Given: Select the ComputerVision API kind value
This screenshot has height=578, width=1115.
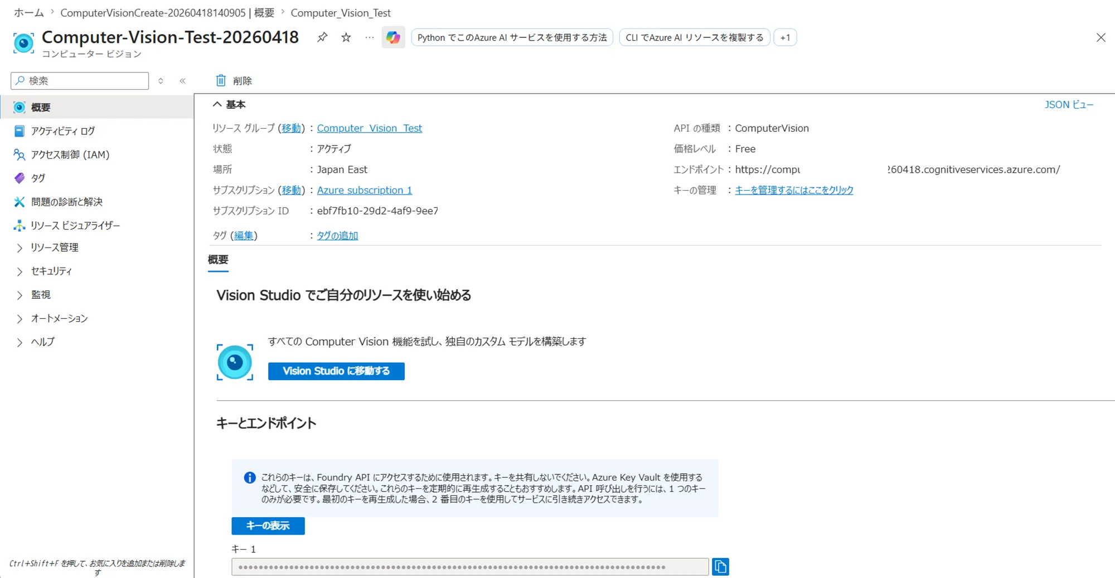Looking at the screenshot, I should pyautogui.click(x=772, y=128).
